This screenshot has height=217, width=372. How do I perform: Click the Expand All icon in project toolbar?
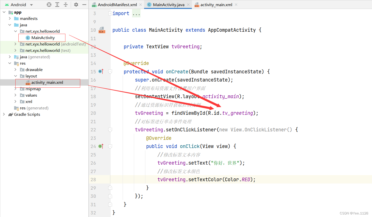[57, 5]
